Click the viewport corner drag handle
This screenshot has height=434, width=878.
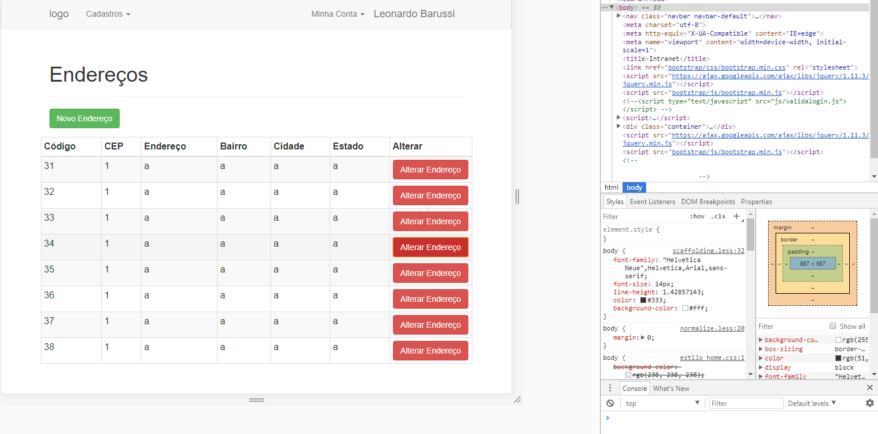coord(517,400)
